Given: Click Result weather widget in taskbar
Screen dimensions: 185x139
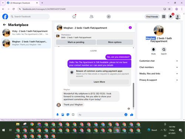Looking at the screenshot, I should tap(152, 130).
